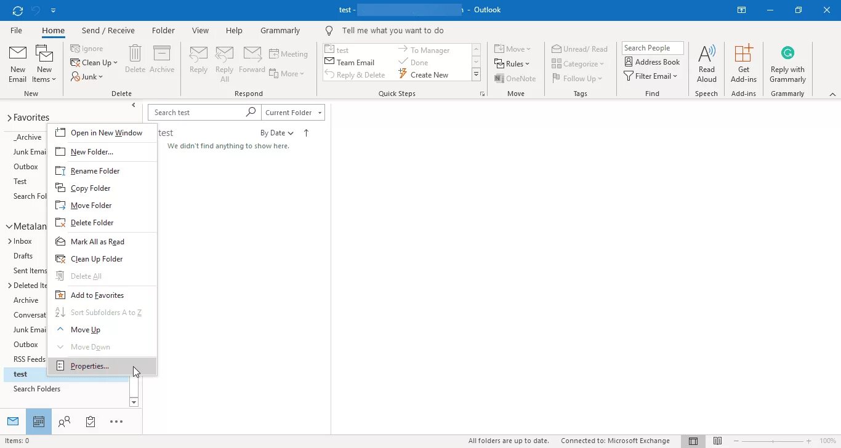Image resolution: width=841 pixels, height=448 pixels.
Task: Switch to People view icon
Action: 65,422
